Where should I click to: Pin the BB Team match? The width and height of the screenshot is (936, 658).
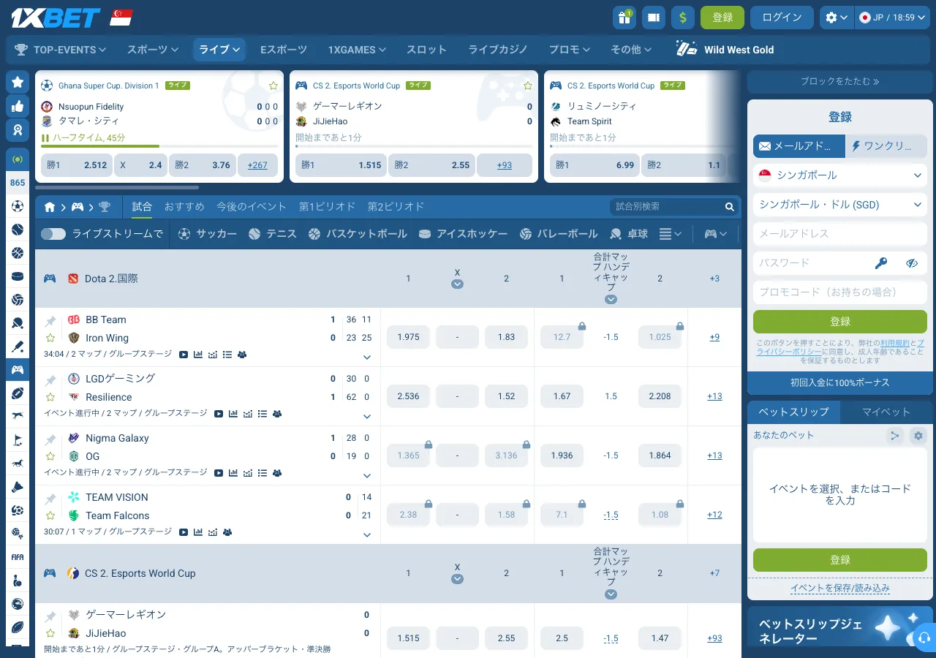(x=50, y=321)
